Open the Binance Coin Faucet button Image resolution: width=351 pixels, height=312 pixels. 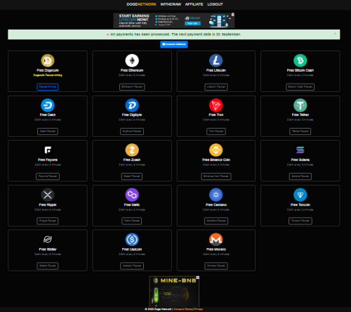216,176
